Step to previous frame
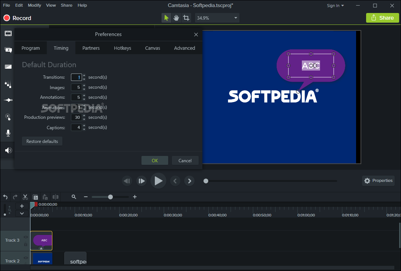 click(127, 181)
